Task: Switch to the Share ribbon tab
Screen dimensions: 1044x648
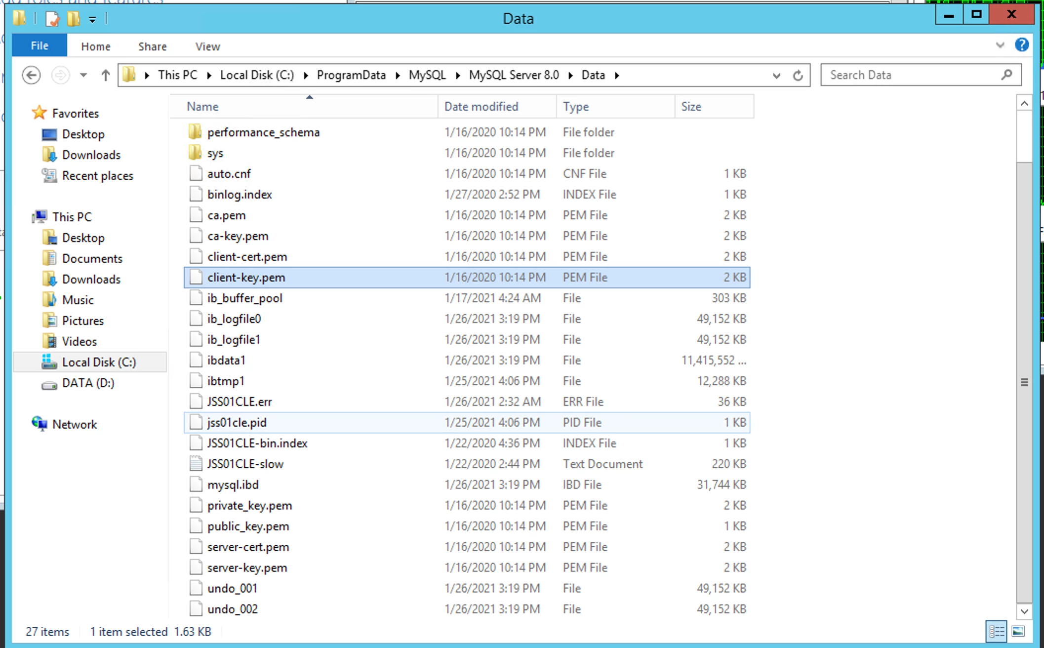Action: pyautogui.click(x=152, y=46)
